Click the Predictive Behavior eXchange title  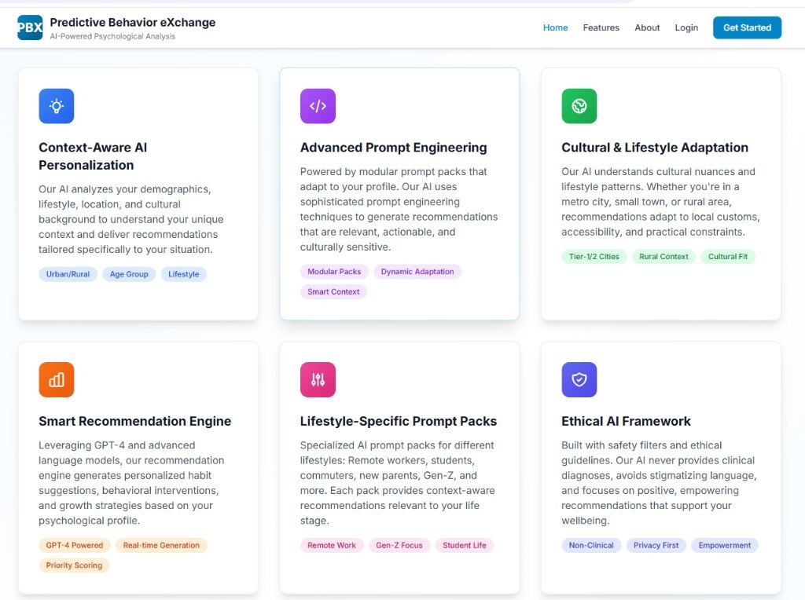132,23
